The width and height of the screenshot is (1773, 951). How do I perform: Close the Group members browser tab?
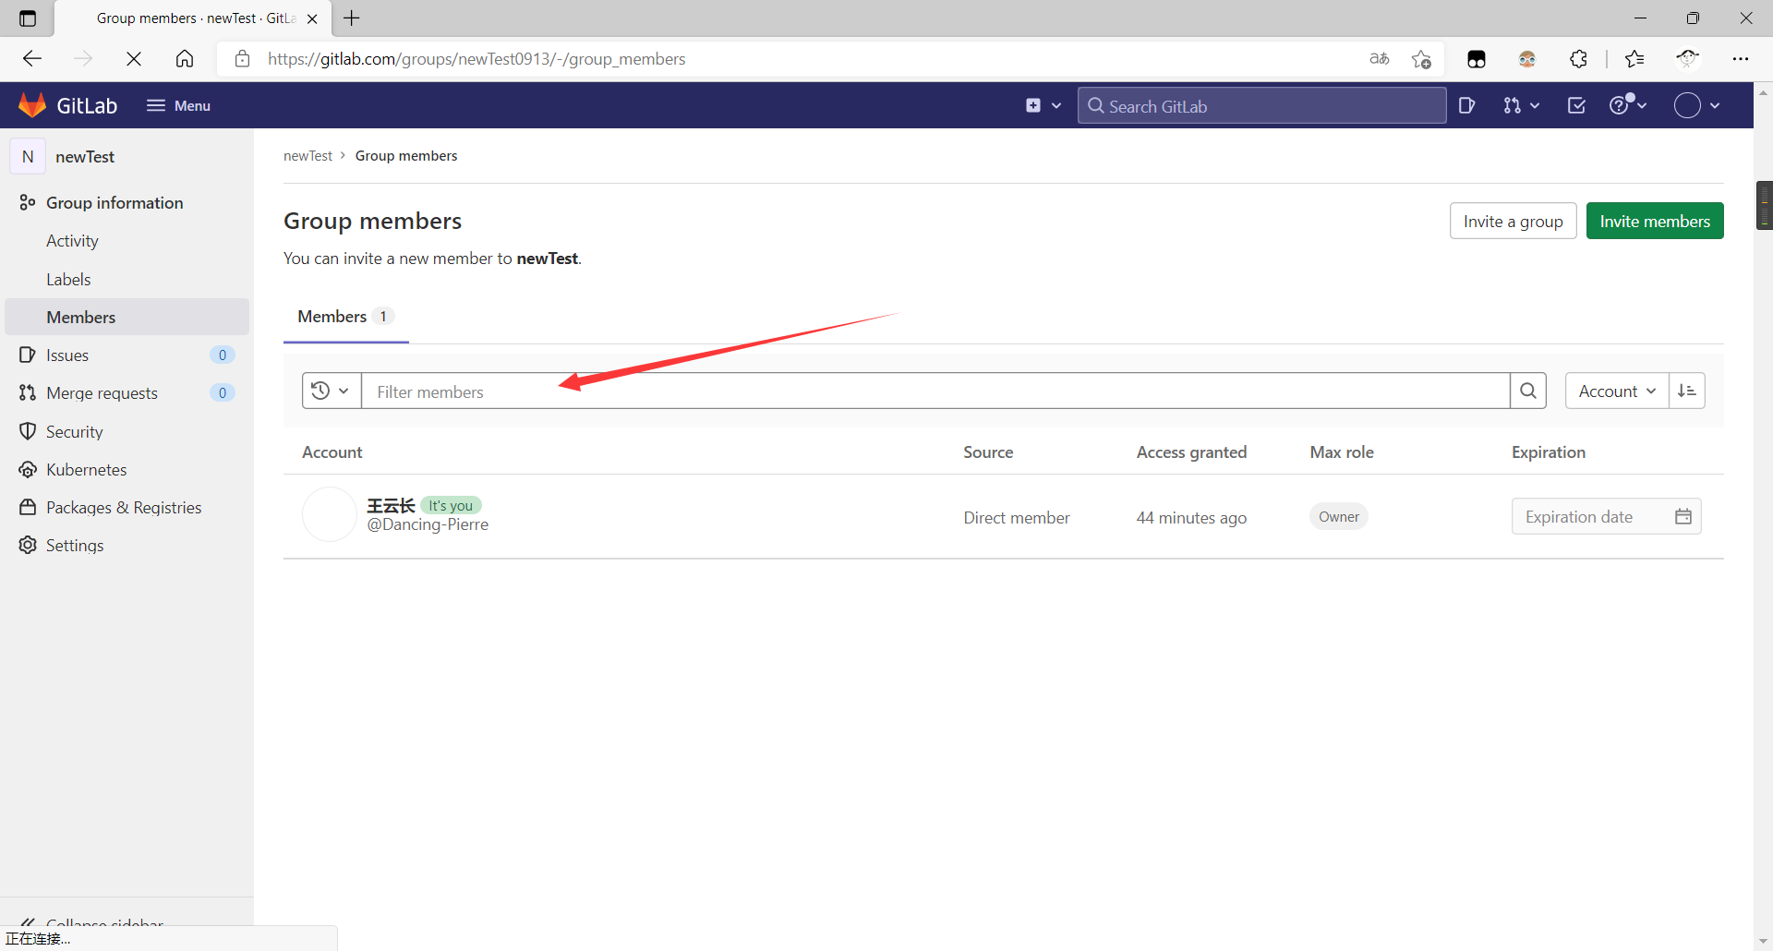[312, 18]
